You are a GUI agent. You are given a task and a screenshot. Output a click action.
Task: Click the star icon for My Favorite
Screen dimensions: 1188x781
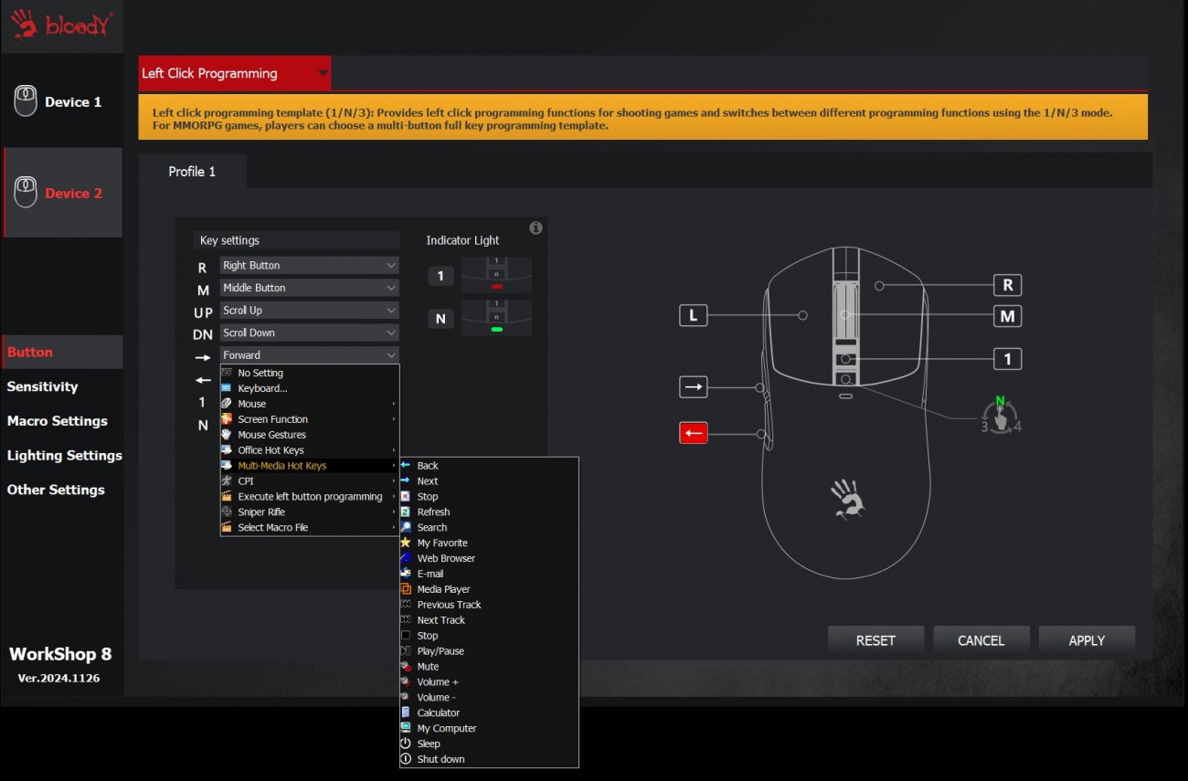(x=406, y=543)
